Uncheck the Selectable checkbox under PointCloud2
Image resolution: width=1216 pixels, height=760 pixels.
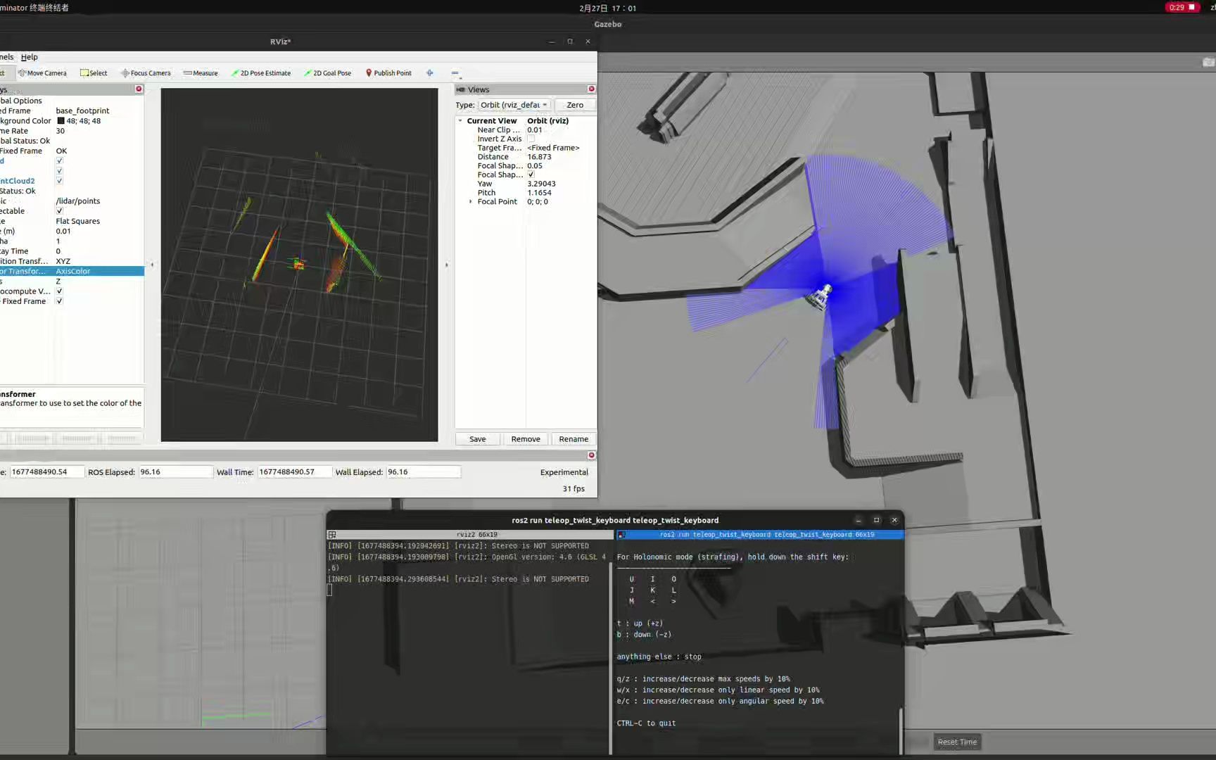point(60,211)
